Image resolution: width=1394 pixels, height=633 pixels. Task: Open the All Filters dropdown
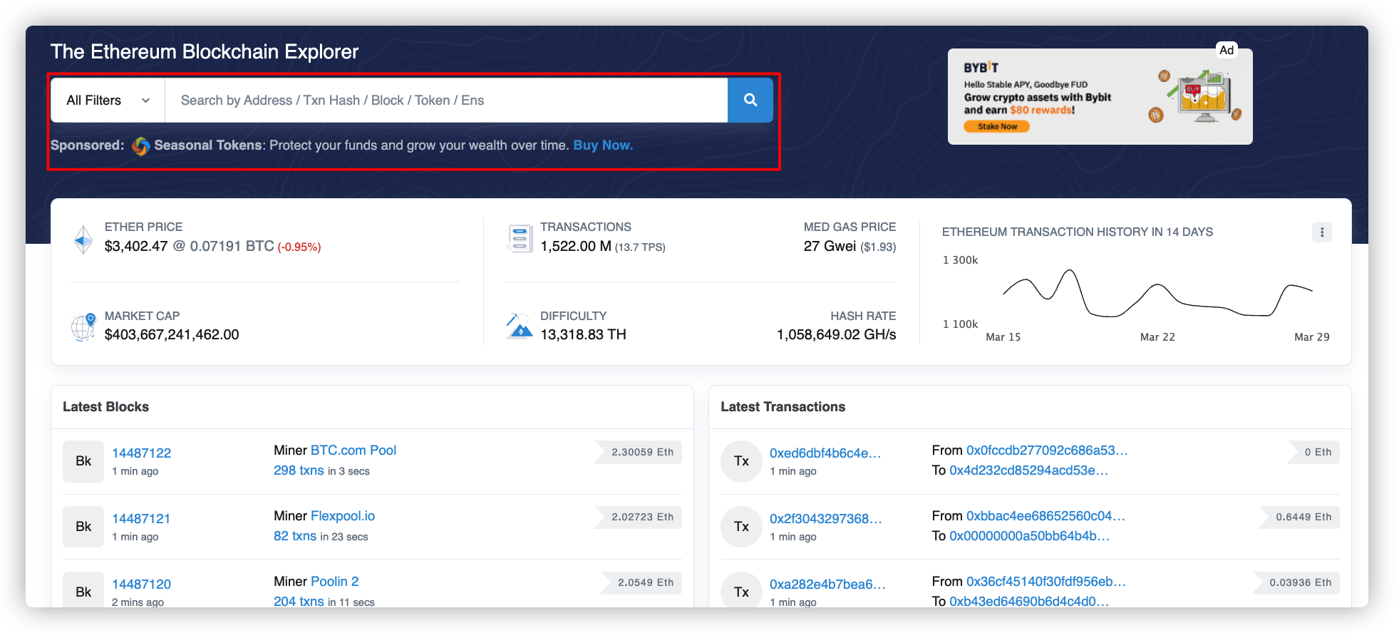click(x=108, y=101)
